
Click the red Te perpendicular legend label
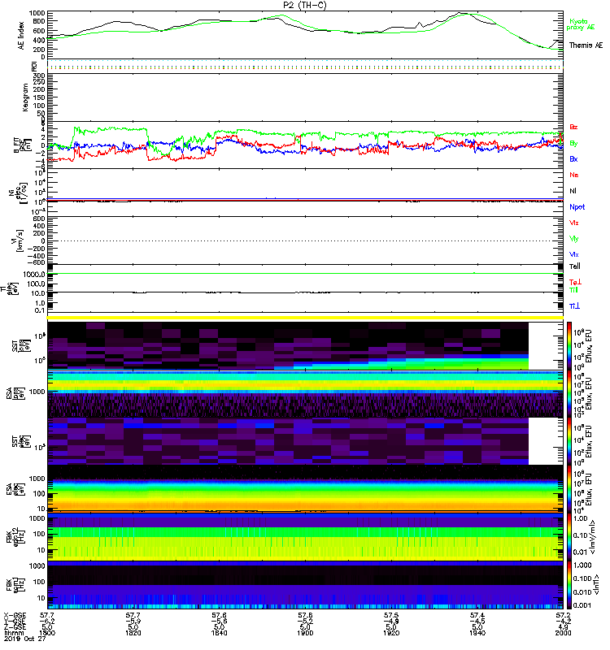pos(575,282)
